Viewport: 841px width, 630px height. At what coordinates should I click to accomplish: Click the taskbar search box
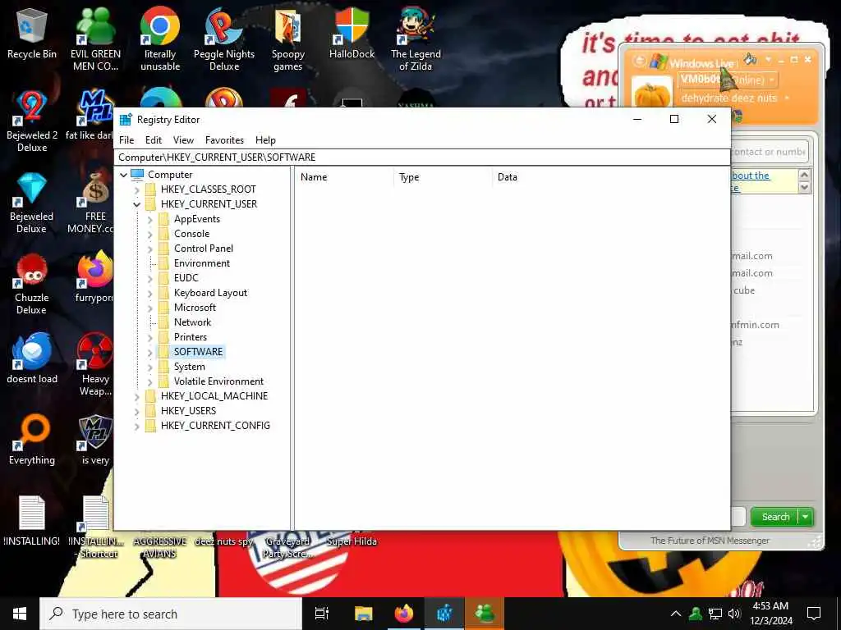171,614
